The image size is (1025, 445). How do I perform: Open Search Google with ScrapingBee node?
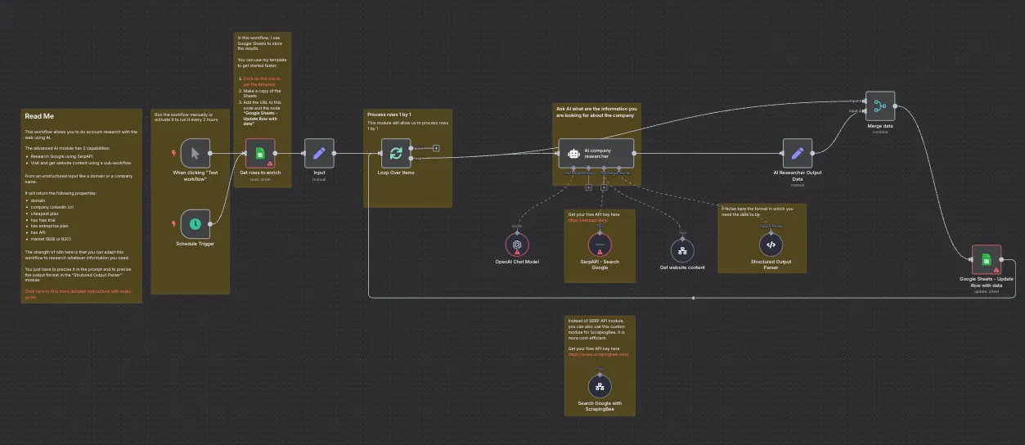[x=600, y=387]
